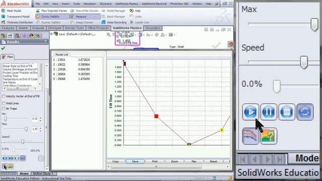
Task: Open the Window menu
Action: (x=197, y=4)
